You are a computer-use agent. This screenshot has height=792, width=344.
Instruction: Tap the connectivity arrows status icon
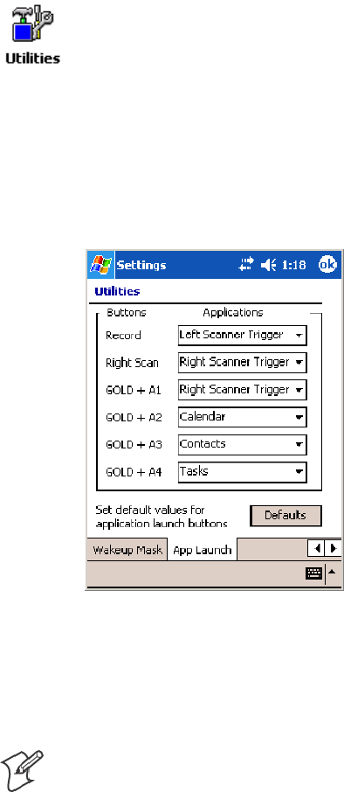point(246,265)
